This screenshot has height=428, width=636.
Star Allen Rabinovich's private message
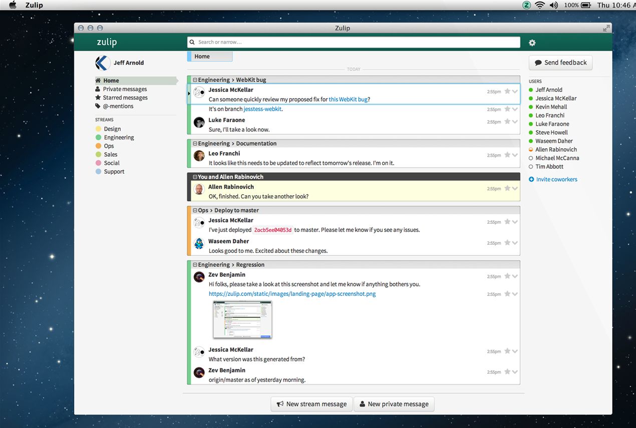pos(507,188)
